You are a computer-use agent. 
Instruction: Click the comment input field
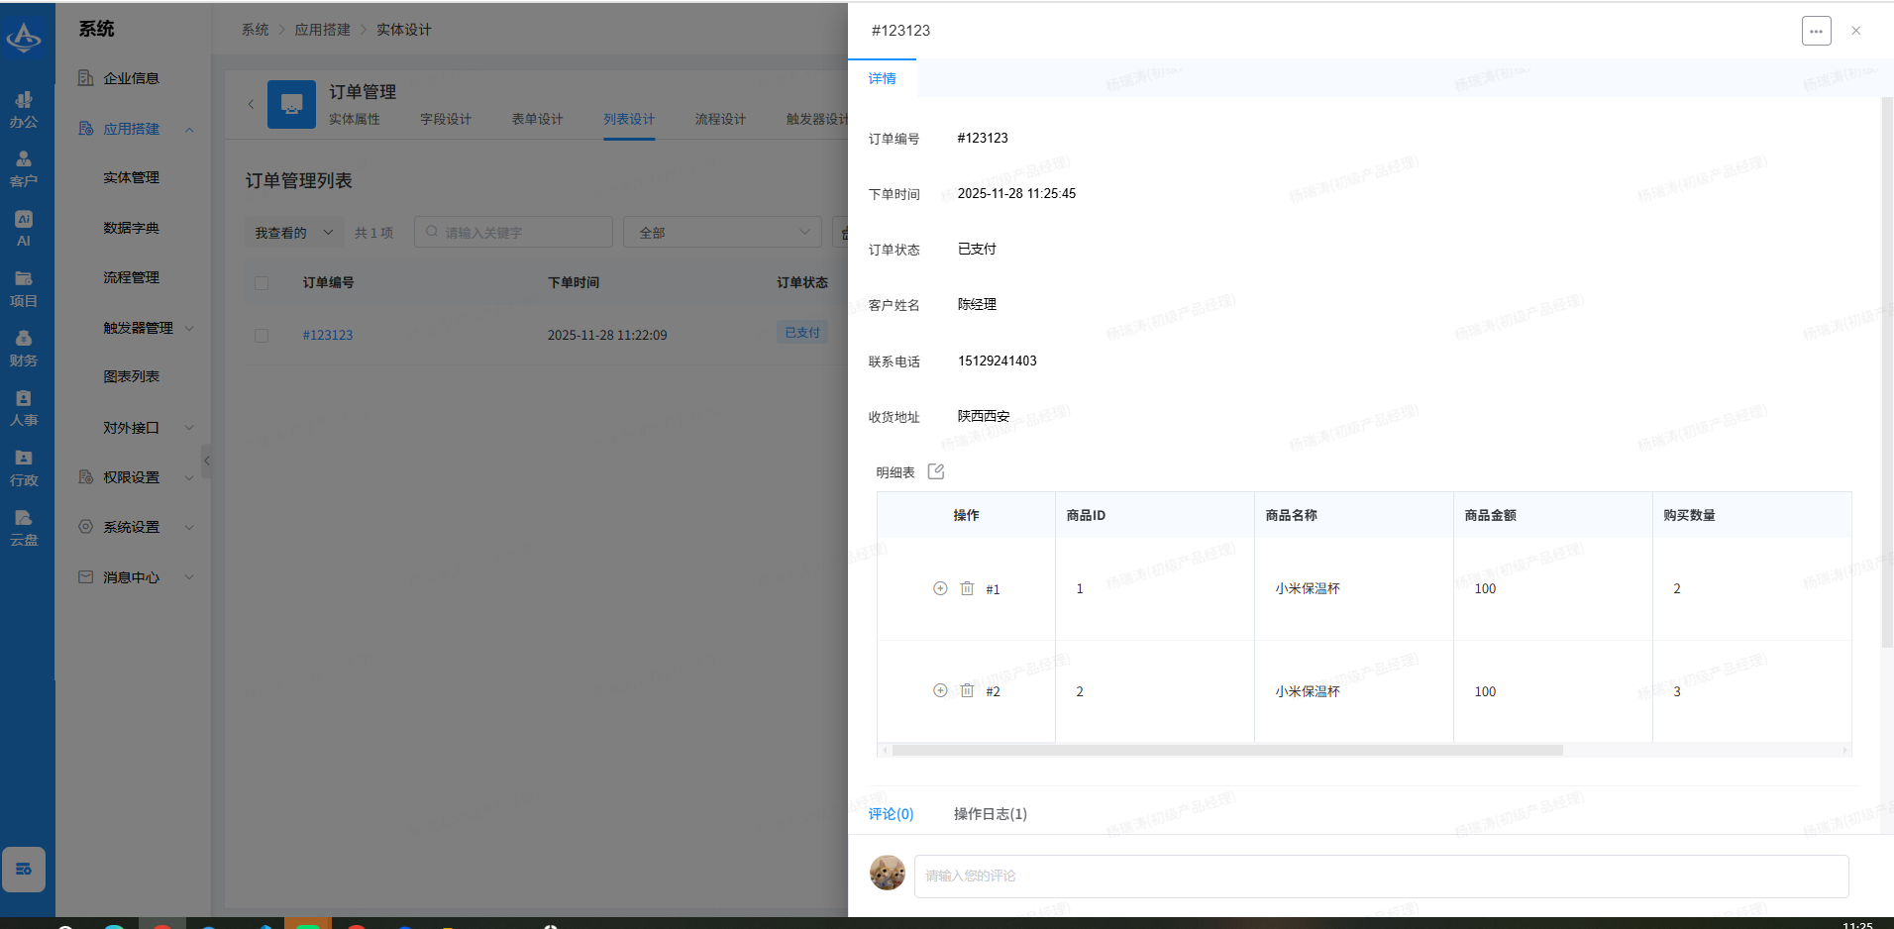1381,876
